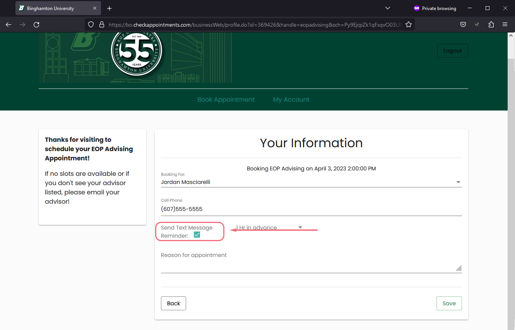Go to Book Appointment menu item

pyautogui.click(x=226, y=99)
